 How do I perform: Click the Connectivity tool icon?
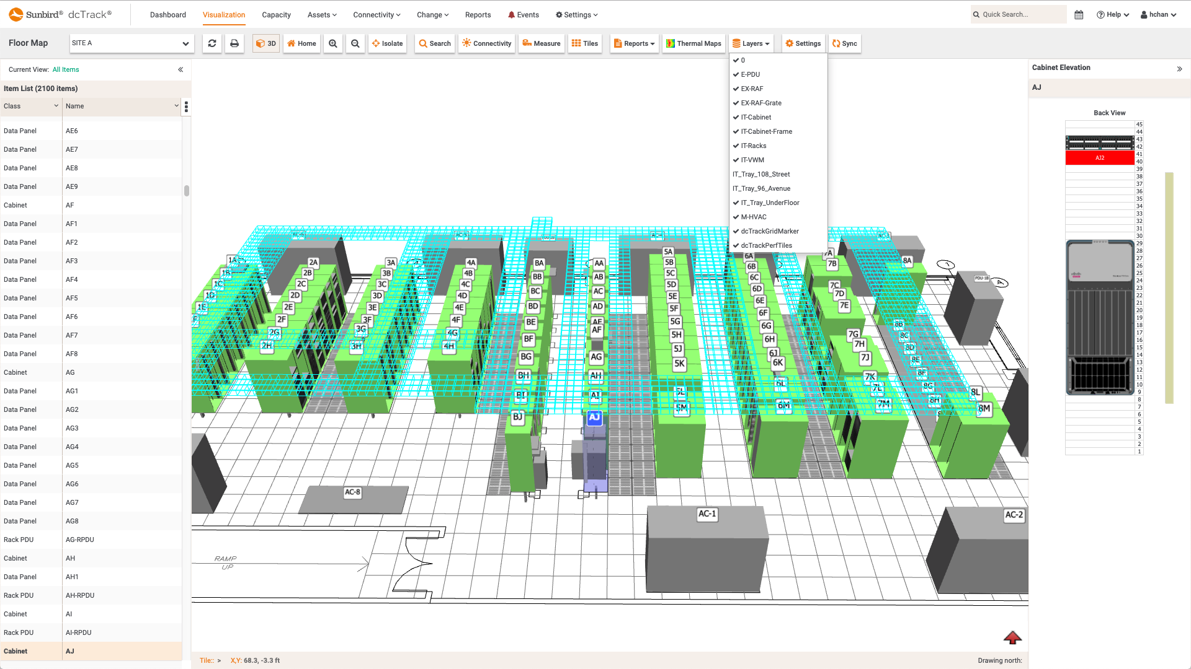click(487, 43)
